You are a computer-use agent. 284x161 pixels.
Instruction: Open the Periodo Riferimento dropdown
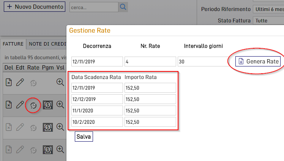click(268, 9)
